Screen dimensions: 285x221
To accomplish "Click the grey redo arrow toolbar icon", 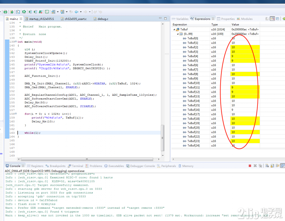I will coord(100,12).
